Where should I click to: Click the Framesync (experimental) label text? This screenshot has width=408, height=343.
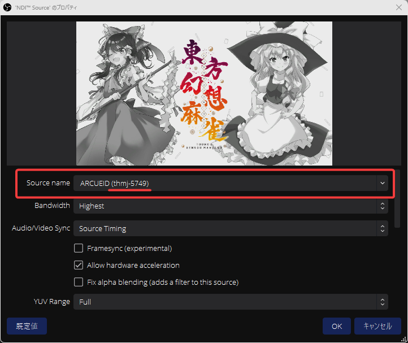point(129,249)
